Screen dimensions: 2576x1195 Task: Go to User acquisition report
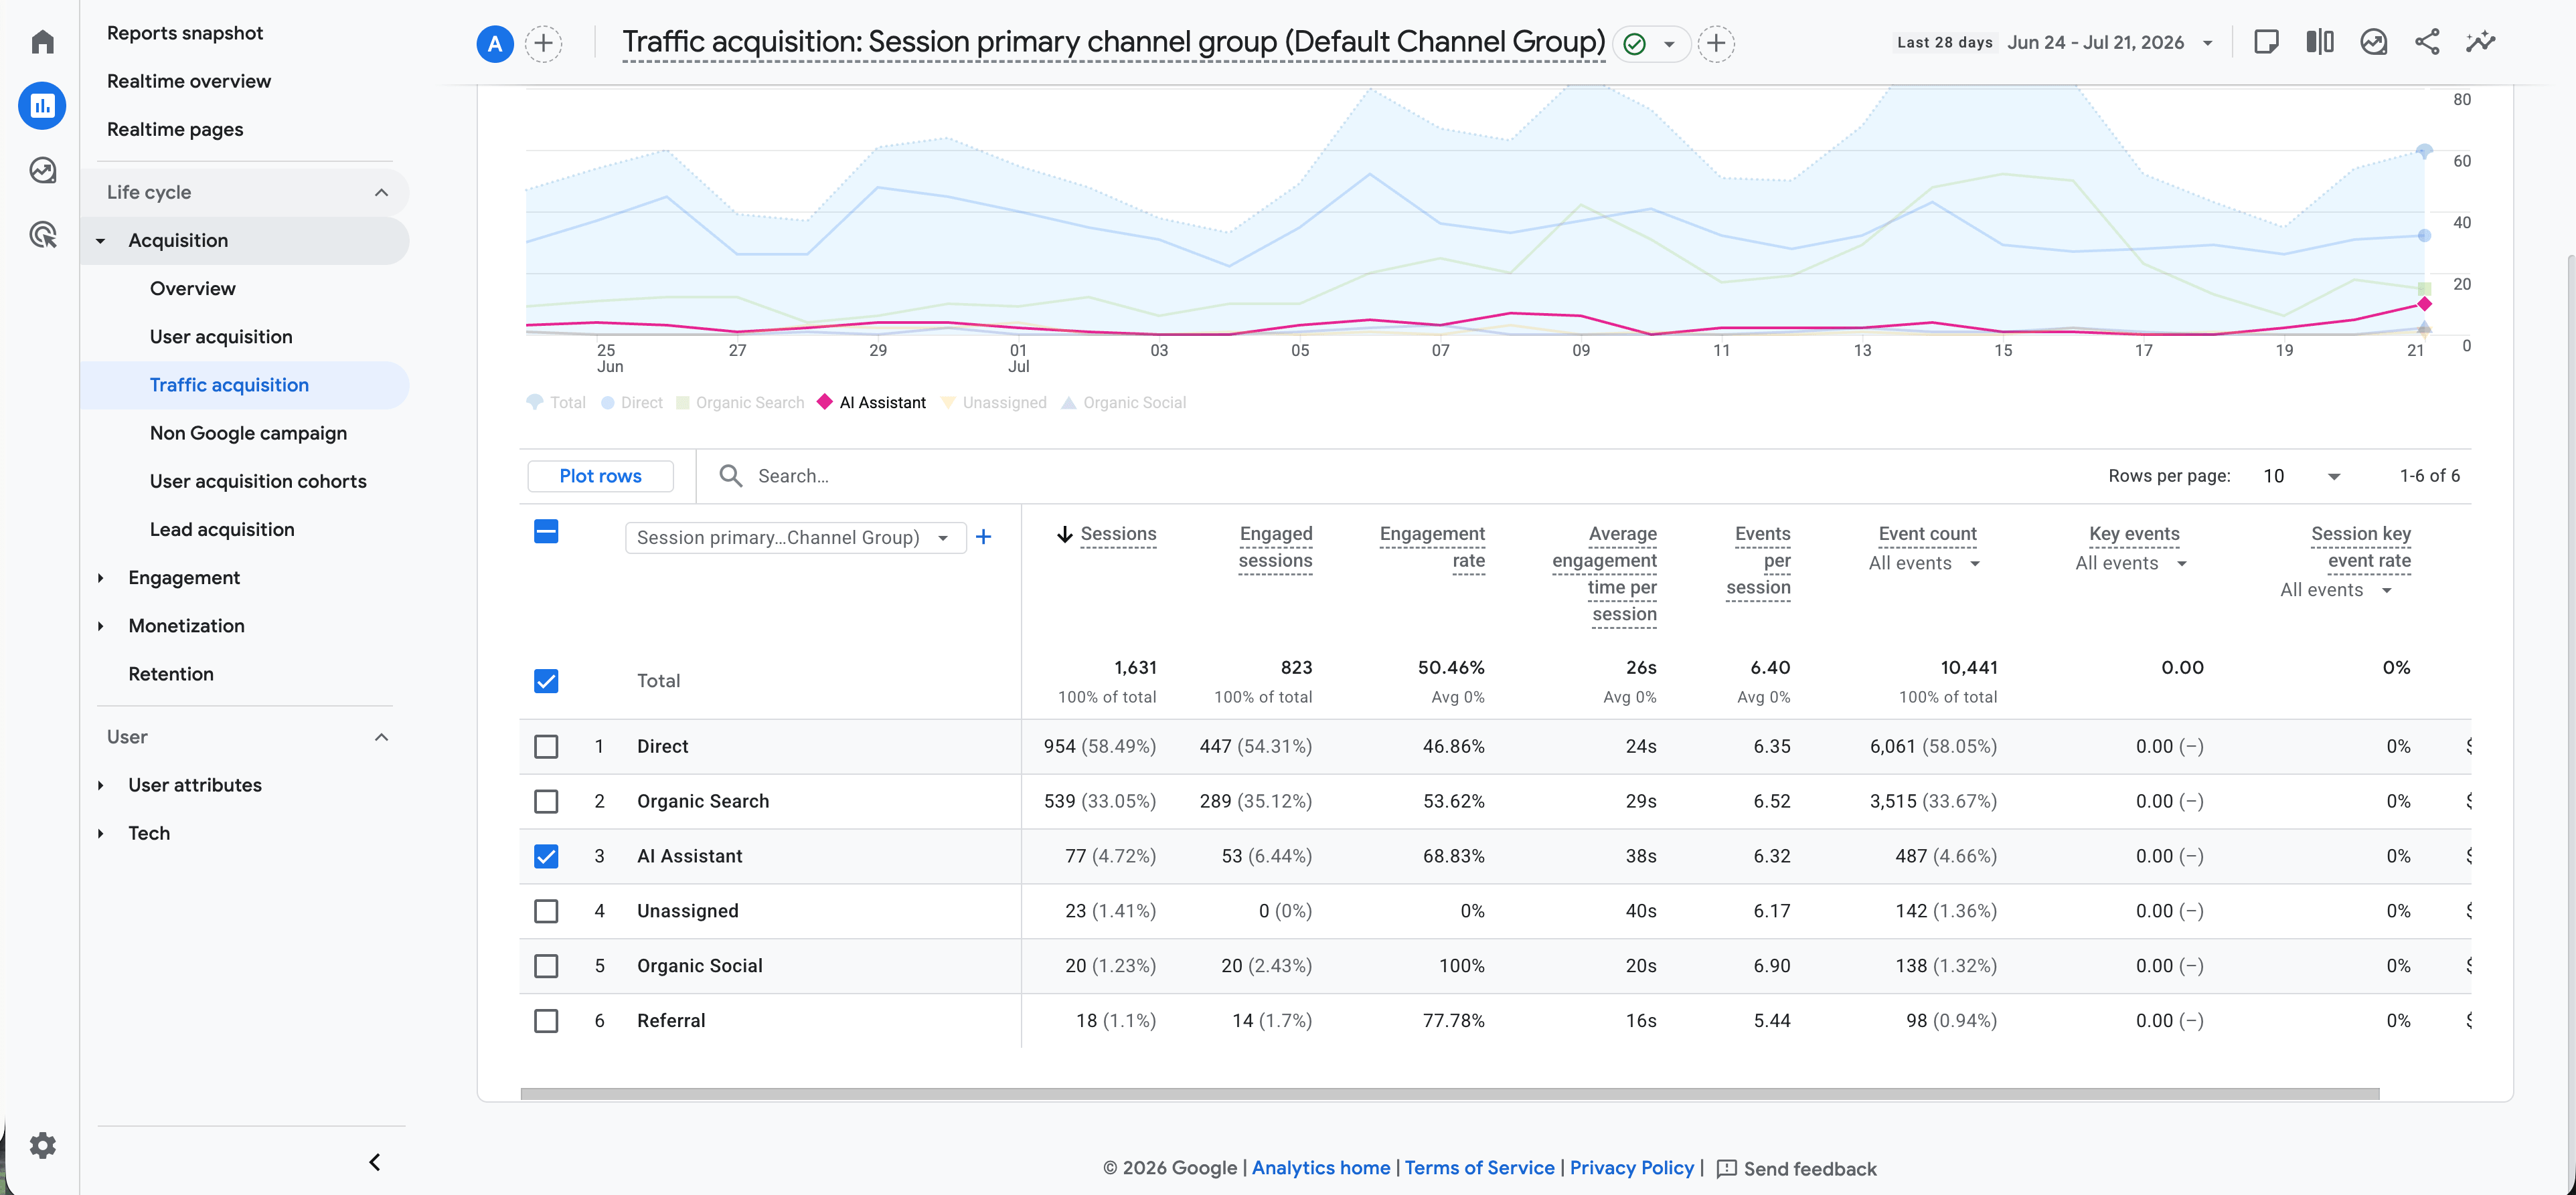[x=221, y=337]
